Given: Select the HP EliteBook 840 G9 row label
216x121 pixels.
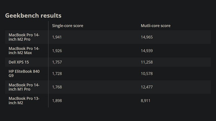Looking at the screenshot, I should [x=24, y=74].
